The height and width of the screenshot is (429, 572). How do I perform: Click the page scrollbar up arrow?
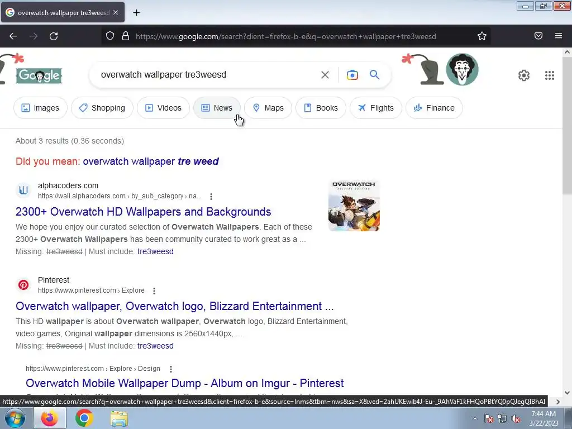(x=567, y=52)
